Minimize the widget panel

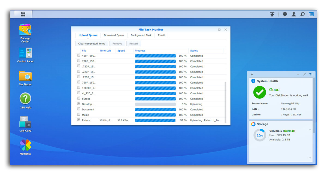(x=298, y=74)
